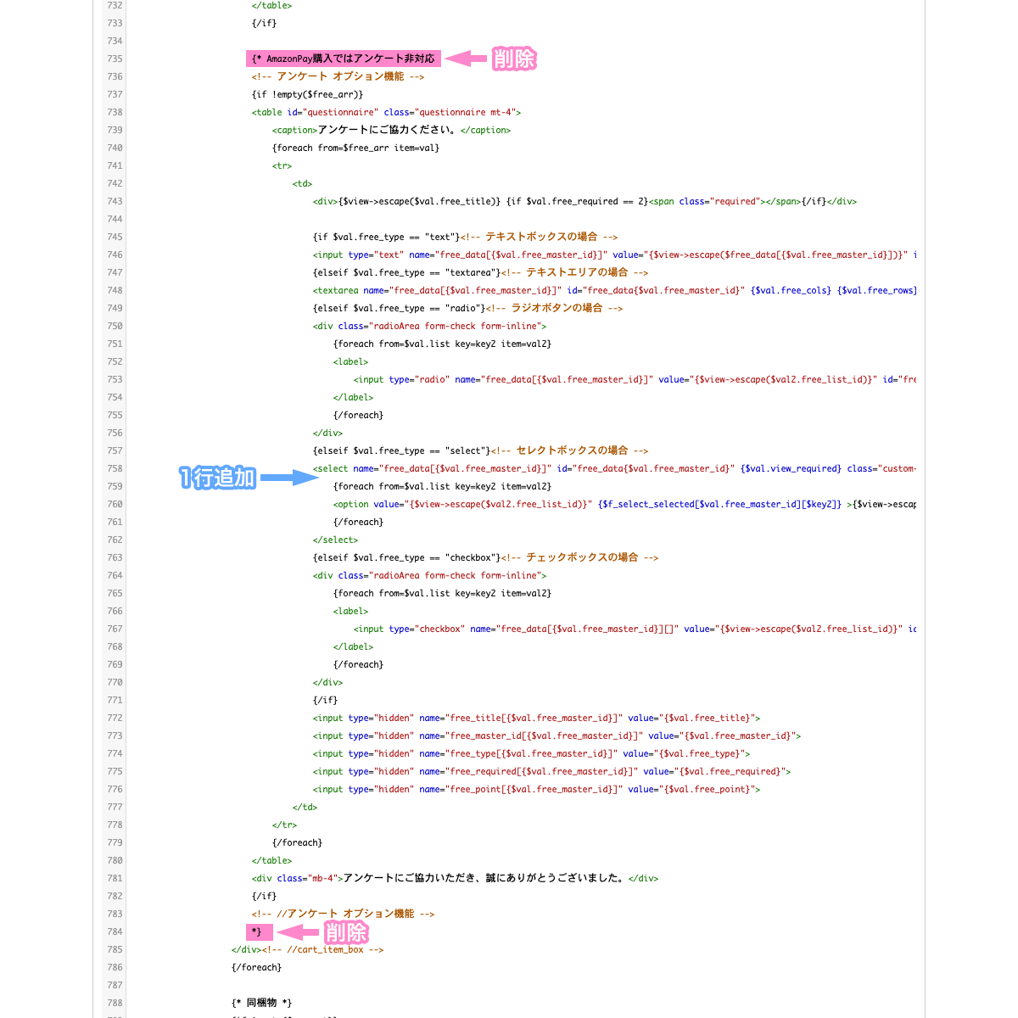Click the option value line 760
Screen dimensions: 1018x1018
point(624,504)
